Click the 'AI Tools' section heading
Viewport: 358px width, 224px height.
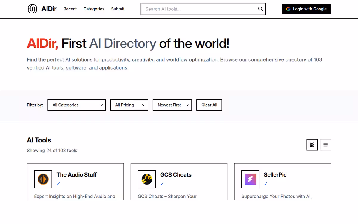pyautogui.click(x=39, y=140)
